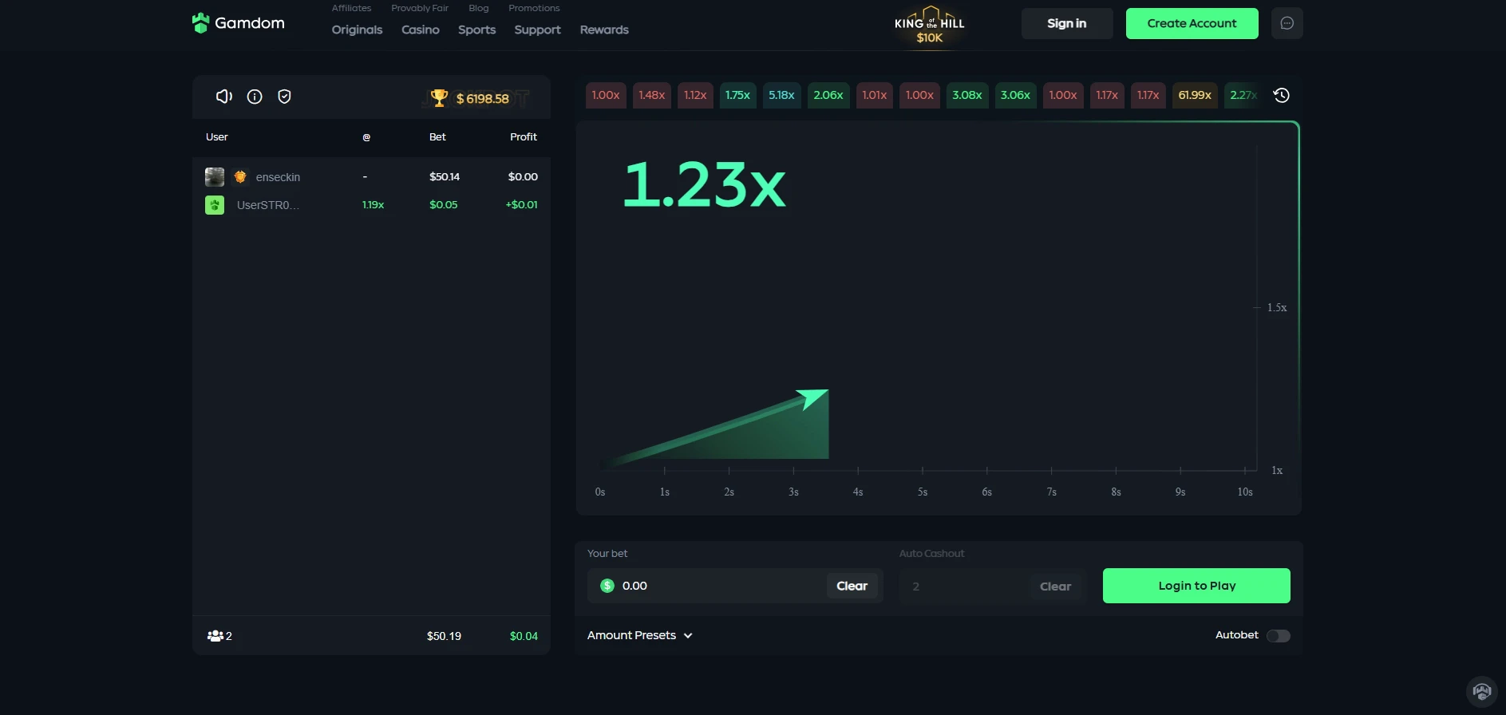Image resolution: width=1506 pixels, height=715 pixels.
Task: Open King of the Hill $10K promo
Action: tap(930, 25)
